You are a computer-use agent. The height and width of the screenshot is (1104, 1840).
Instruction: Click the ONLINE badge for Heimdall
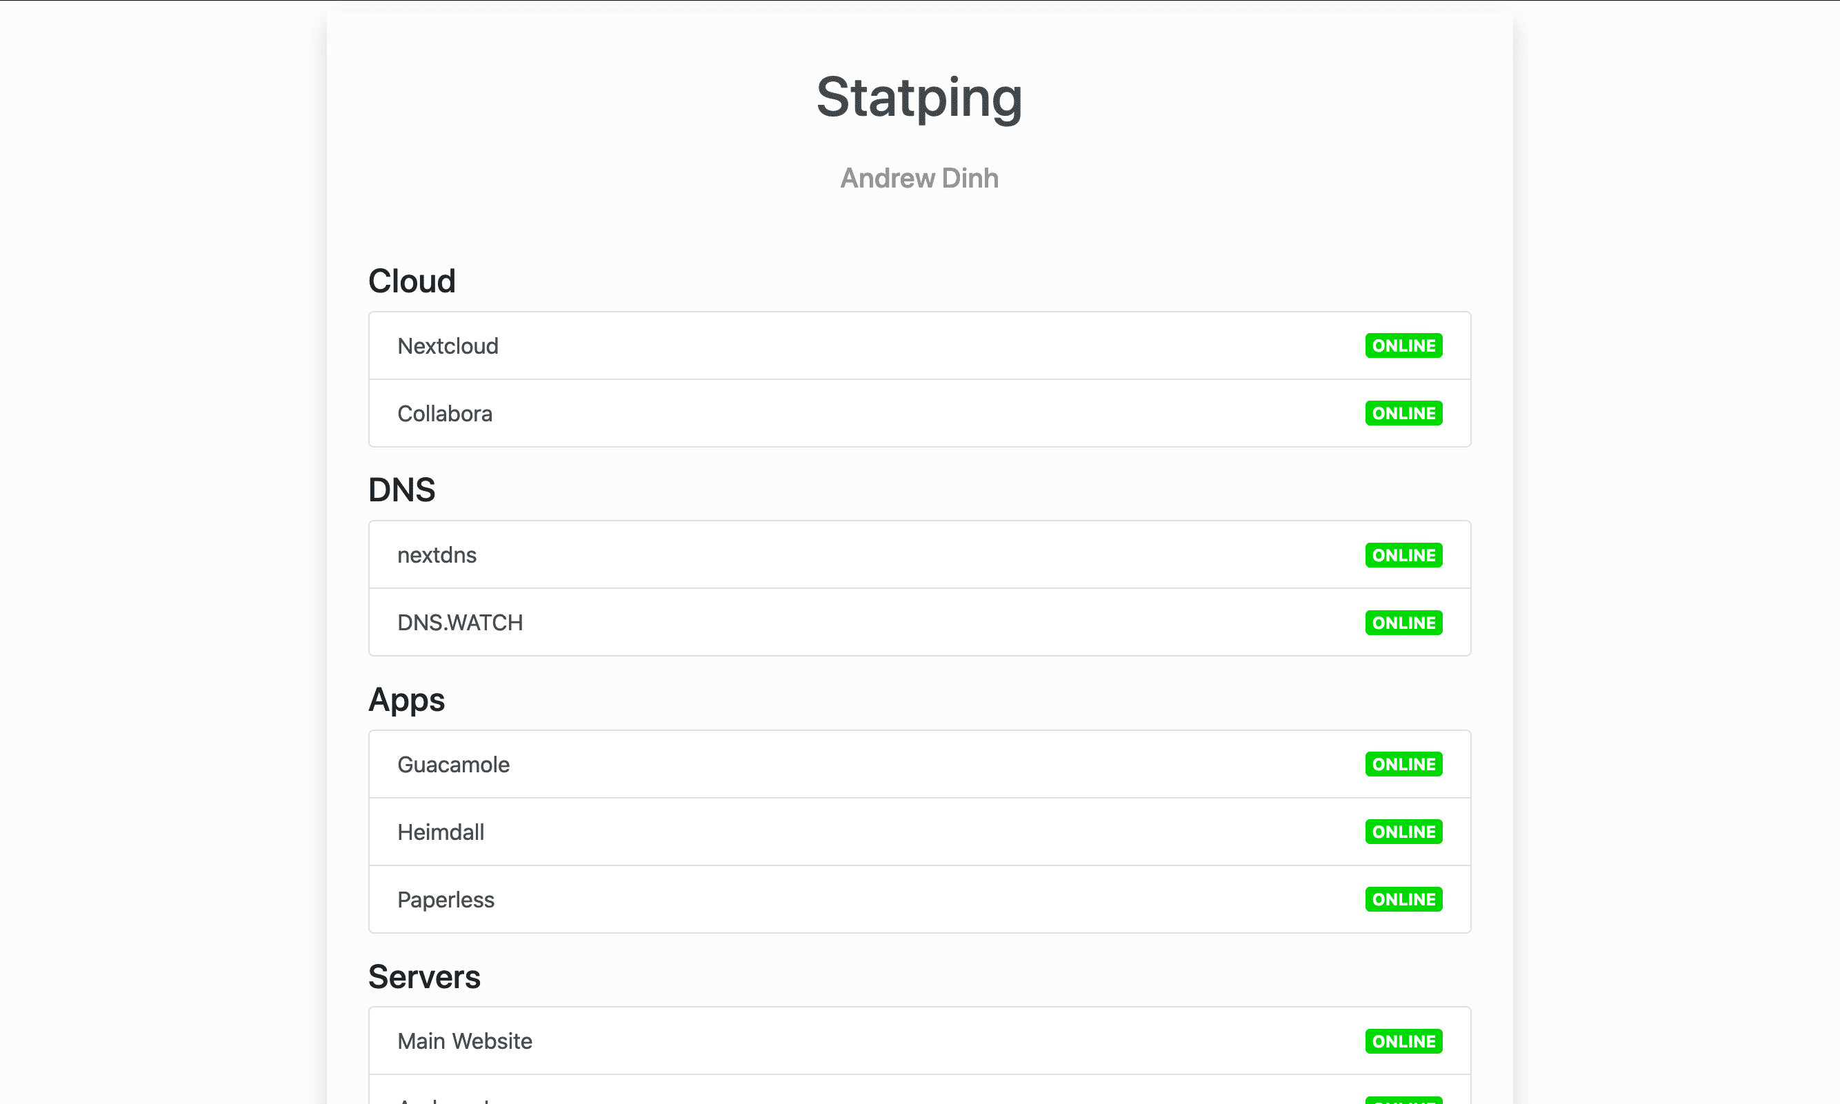click(x=1403, y=832)
